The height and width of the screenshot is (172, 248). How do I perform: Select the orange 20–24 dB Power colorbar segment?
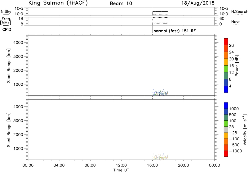click(x=226, y=55)
